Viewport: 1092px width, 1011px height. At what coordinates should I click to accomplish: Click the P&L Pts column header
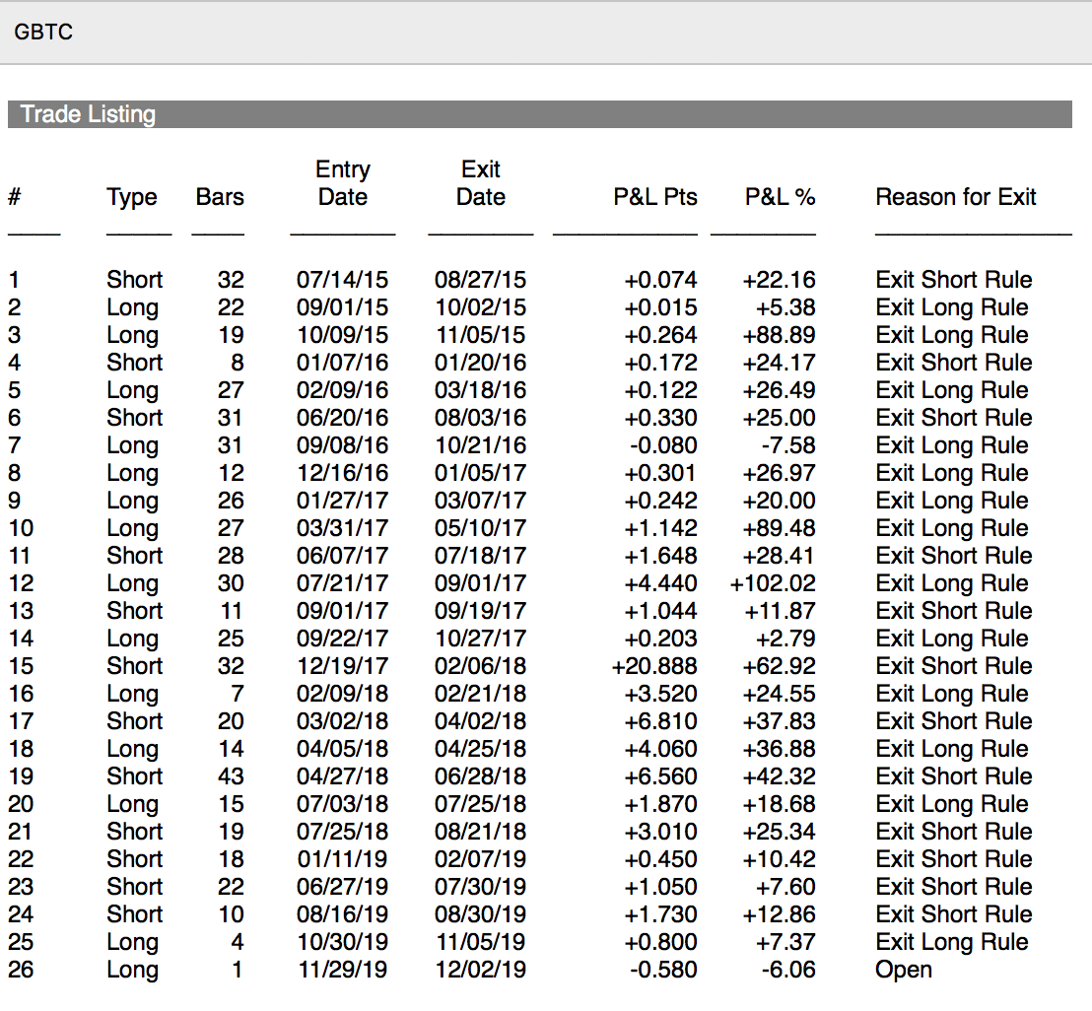coord(654,197)
